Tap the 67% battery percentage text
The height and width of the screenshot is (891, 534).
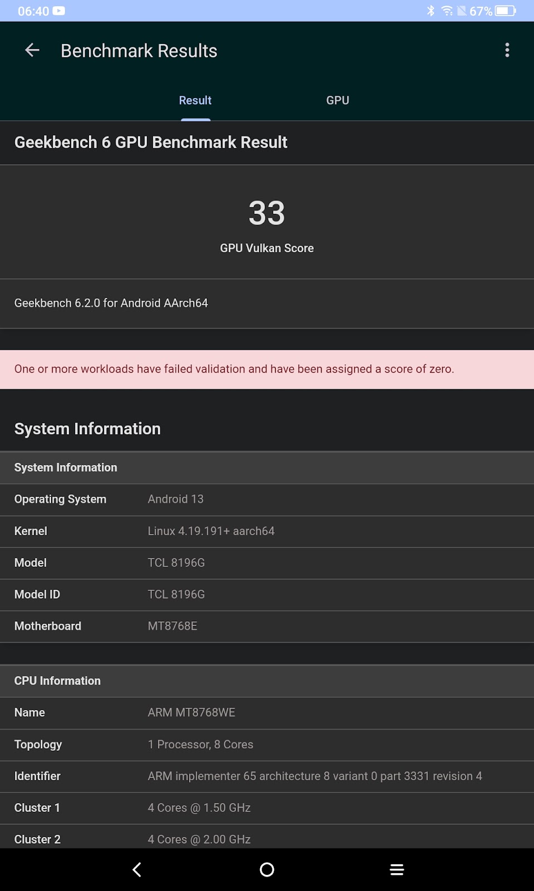[481, 11]
